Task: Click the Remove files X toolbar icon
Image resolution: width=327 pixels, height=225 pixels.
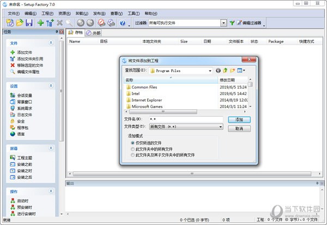Action: pyautogui.click(x=59, y=23)
